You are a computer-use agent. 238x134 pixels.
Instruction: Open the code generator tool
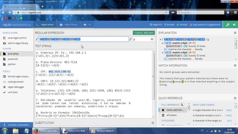[16, 82]
